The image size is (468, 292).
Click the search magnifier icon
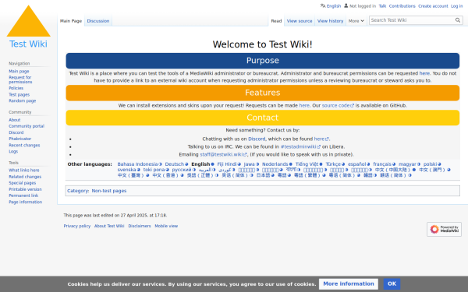click(x=458, y=20)
